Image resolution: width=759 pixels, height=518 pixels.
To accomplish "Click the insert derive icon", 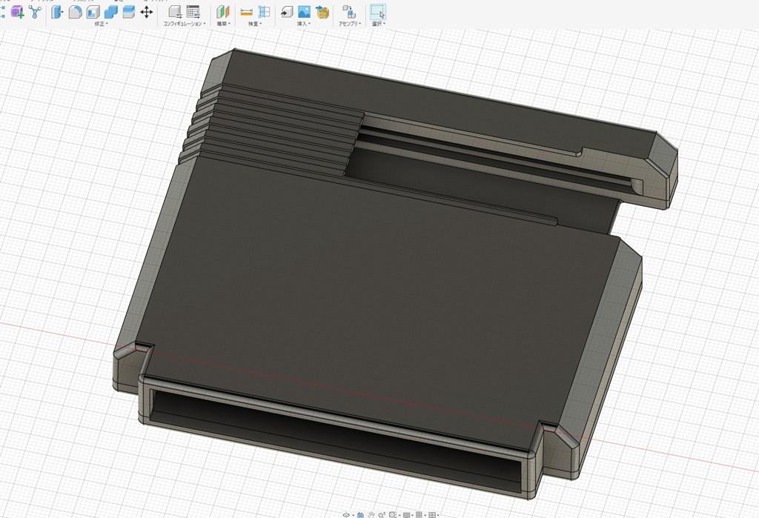I will click(x=287, y=12).
